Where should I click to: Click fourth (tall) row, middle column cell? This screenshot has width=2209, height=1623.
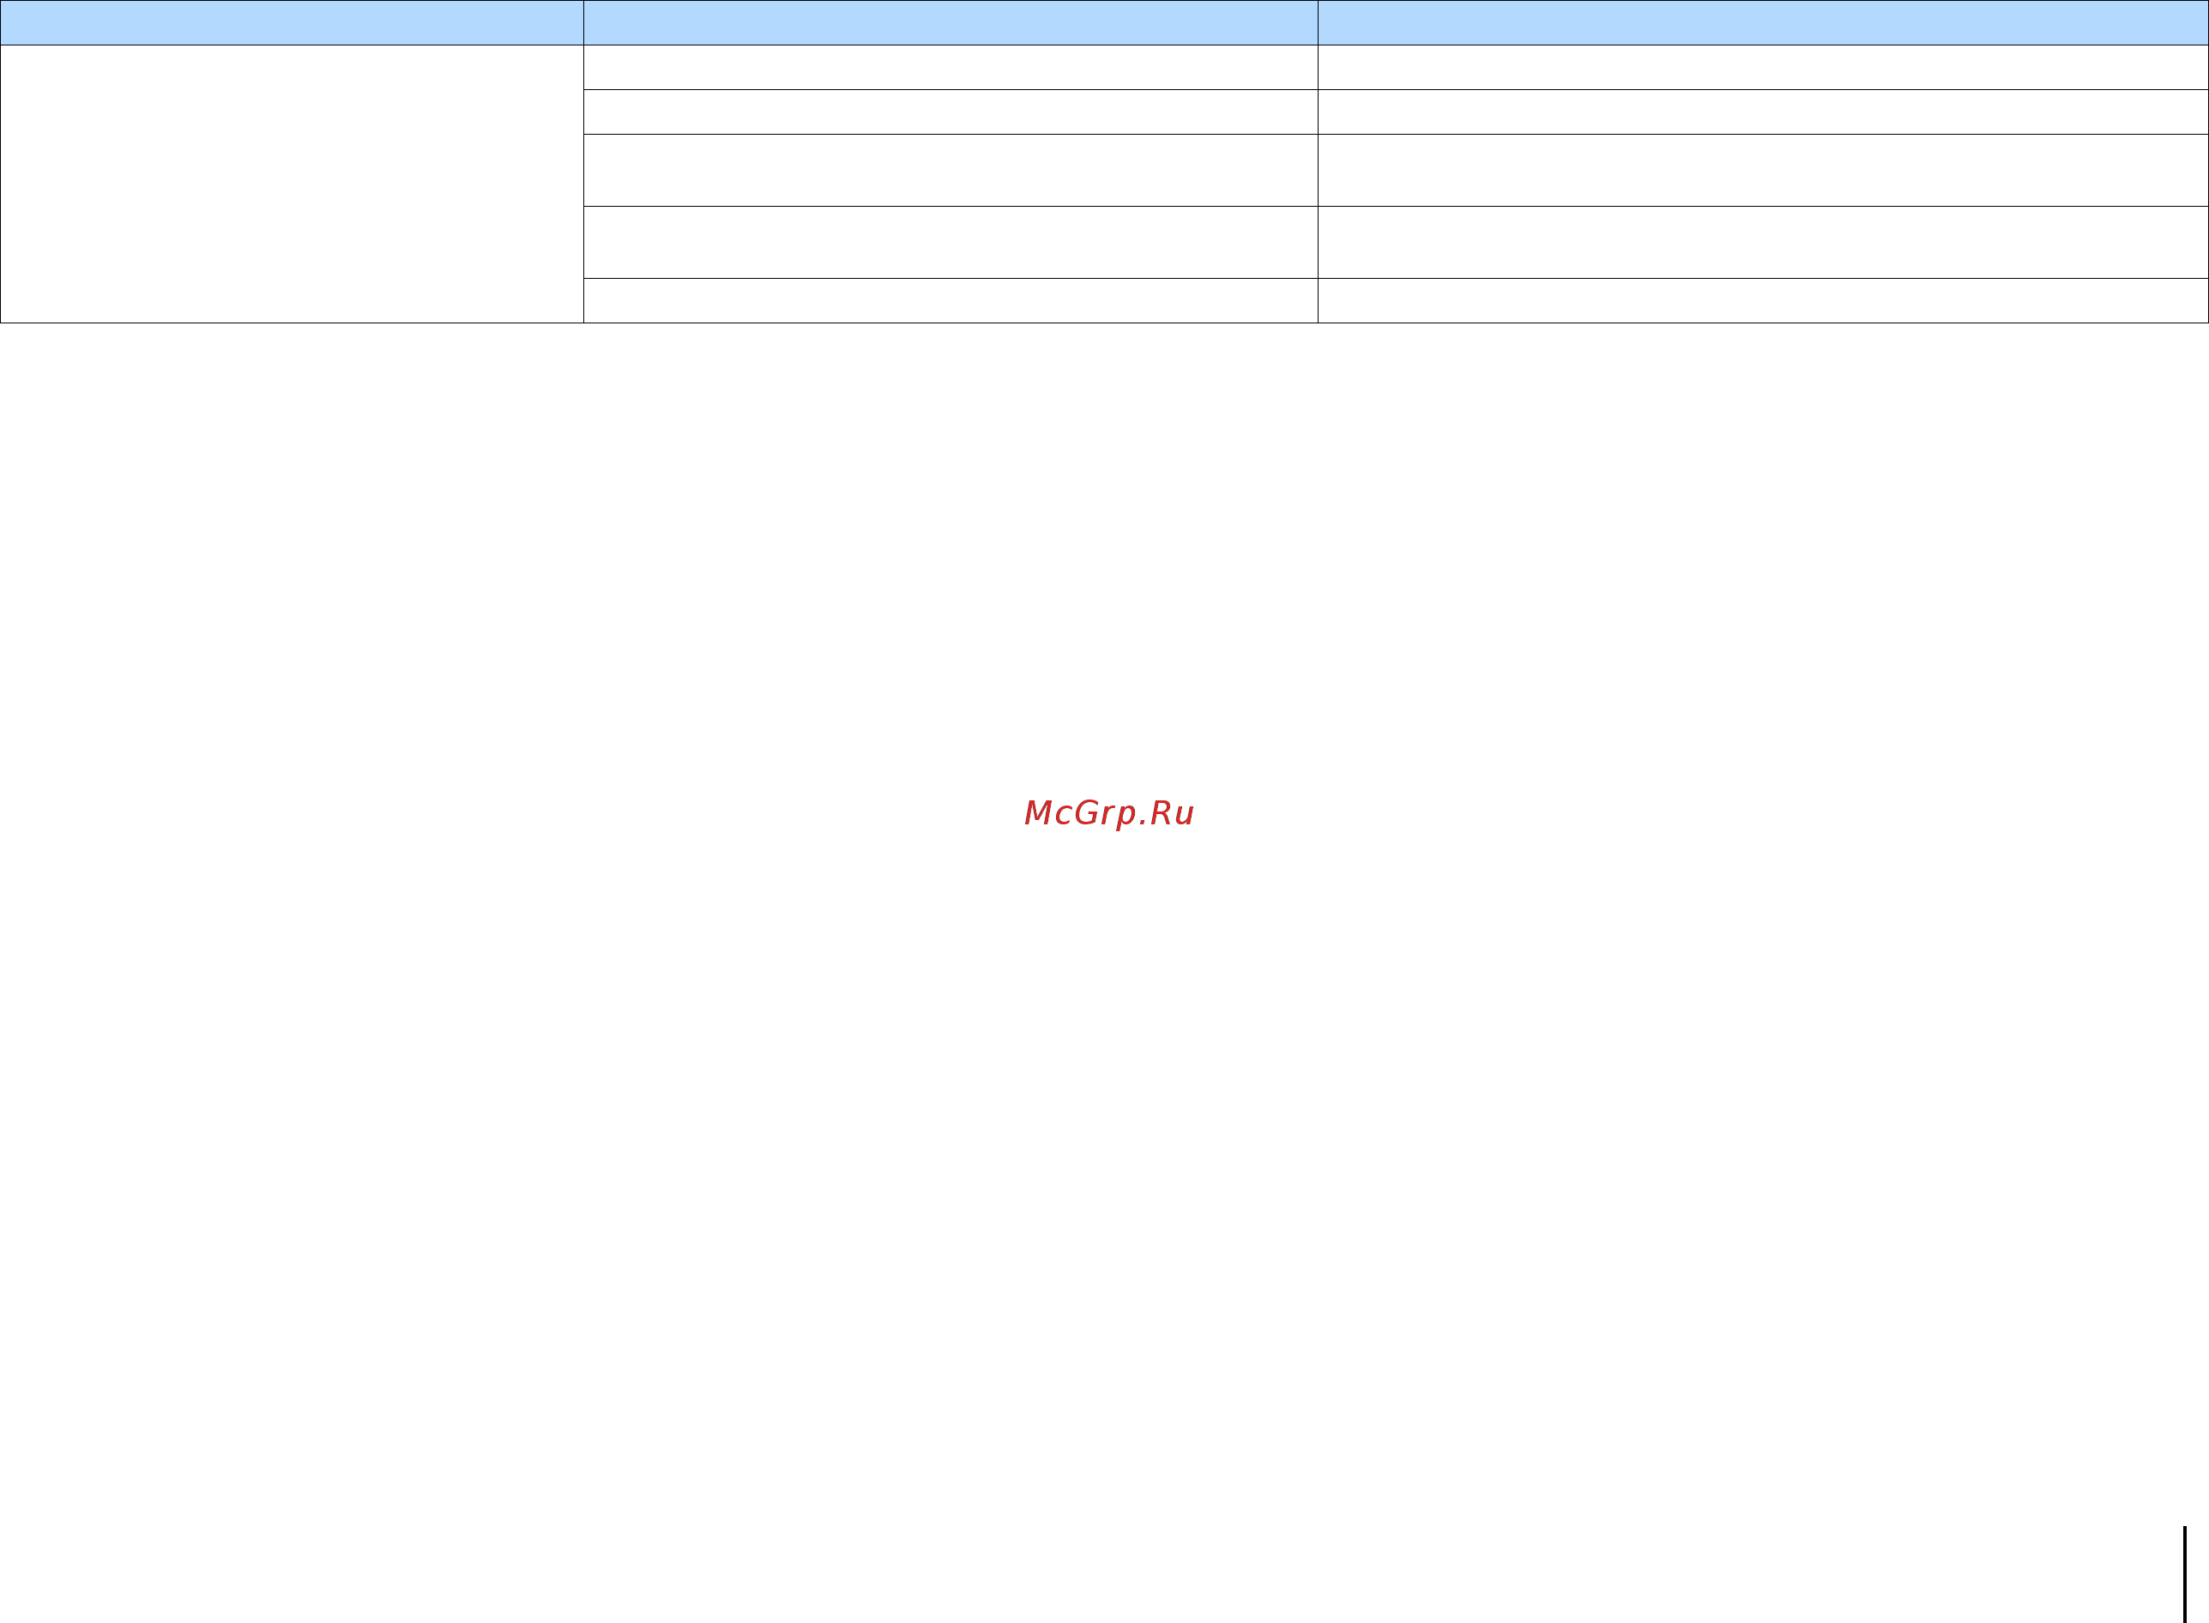950,242
